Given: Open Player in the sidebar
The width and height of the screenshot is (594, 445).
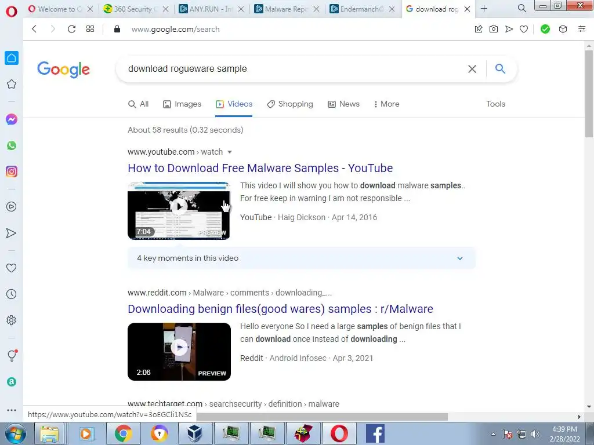Looking at the screenshot, I should pyautogui.click(x=12, y=207).
